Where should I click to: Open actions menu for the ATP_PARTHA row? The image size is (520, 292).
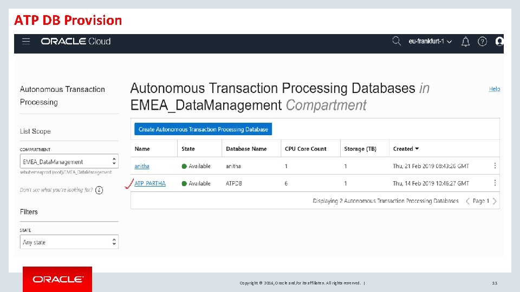495,183
